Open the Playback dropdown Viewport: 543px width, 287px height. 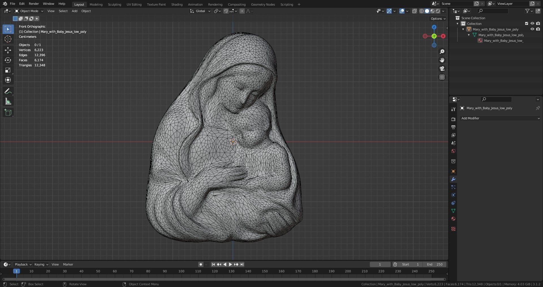click(x=23, y=264)
